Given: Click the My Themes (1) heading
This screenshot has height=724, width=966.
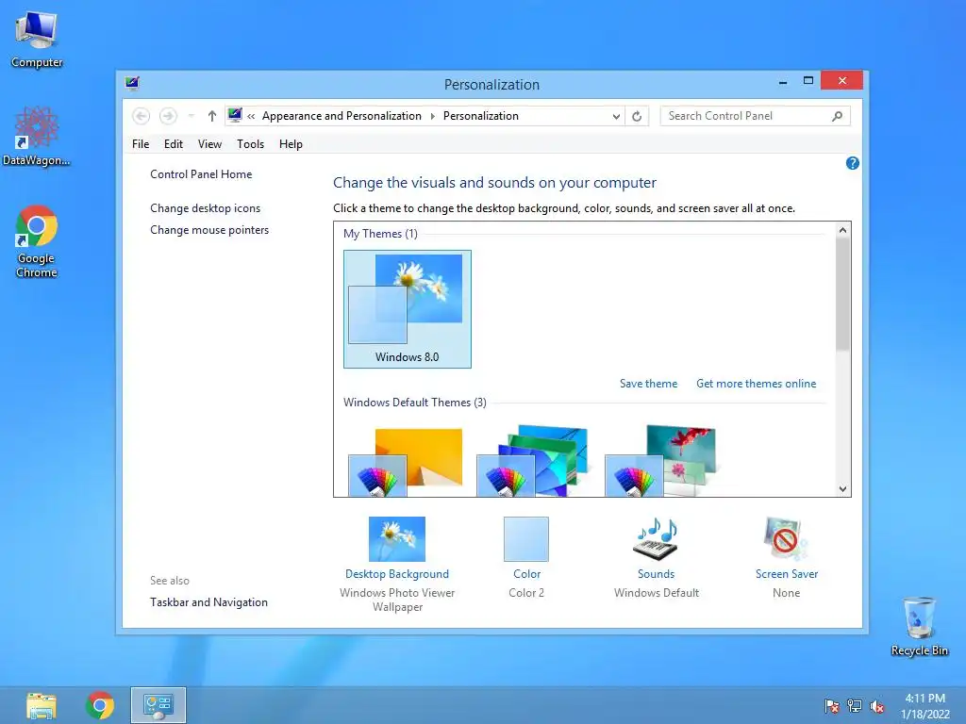Looking at the screenshot, I should coord(380,234).
